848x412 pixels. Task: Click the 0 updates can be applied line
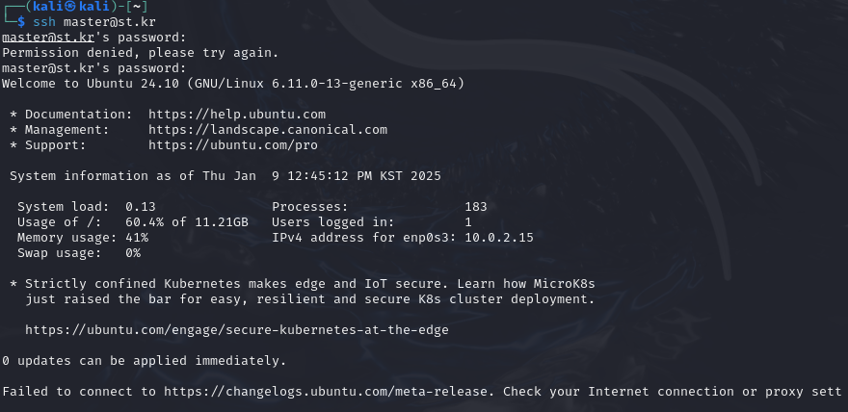coord(145,361)
